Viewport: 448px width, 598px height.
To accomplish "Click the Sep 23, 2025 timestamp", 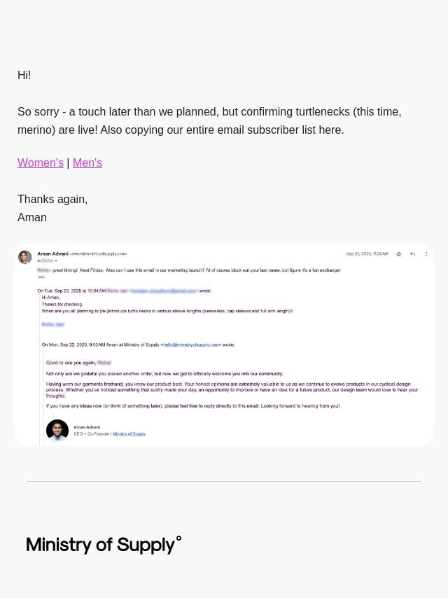I will [x=367, y=254].
